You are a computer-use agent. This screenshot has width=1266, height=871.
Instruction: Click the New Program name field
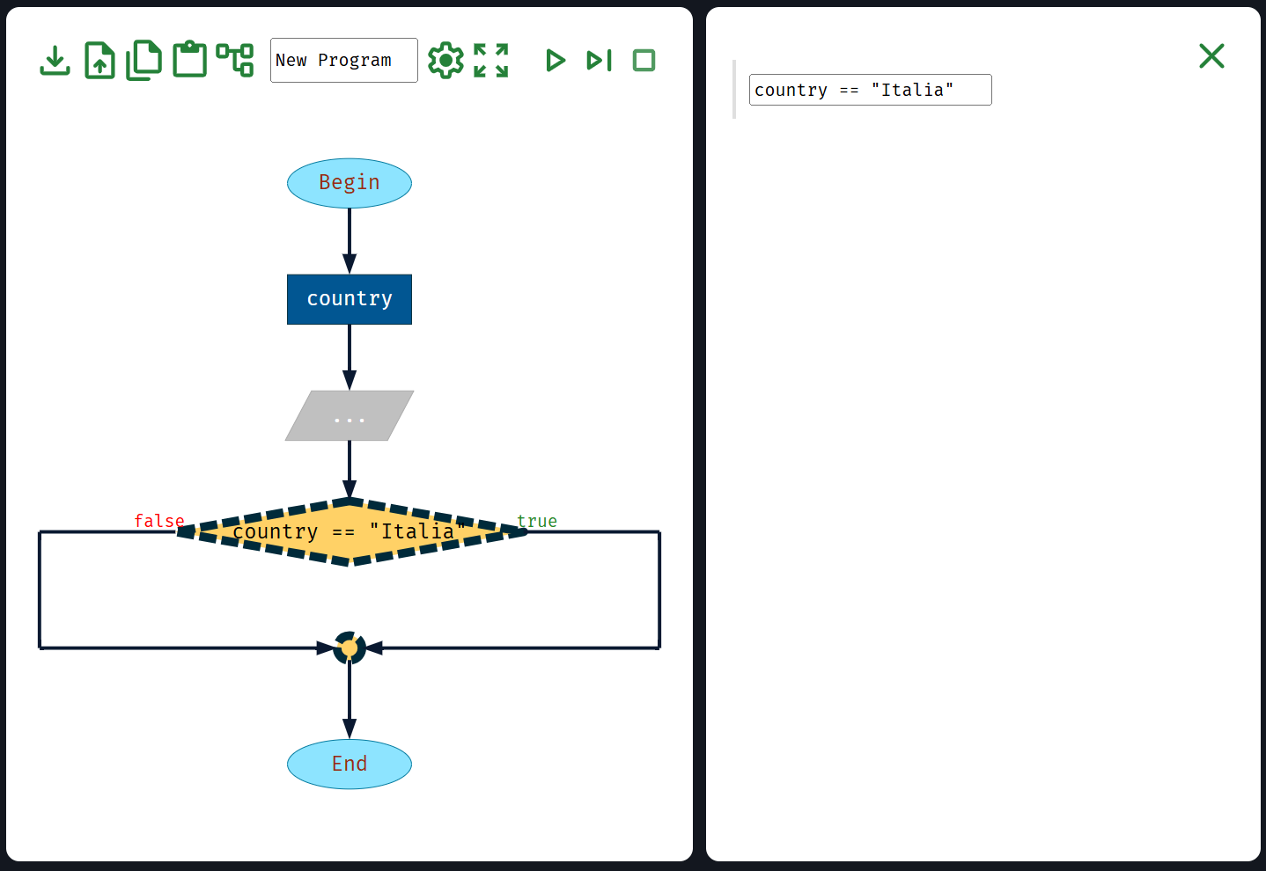[x=343, y=61]
